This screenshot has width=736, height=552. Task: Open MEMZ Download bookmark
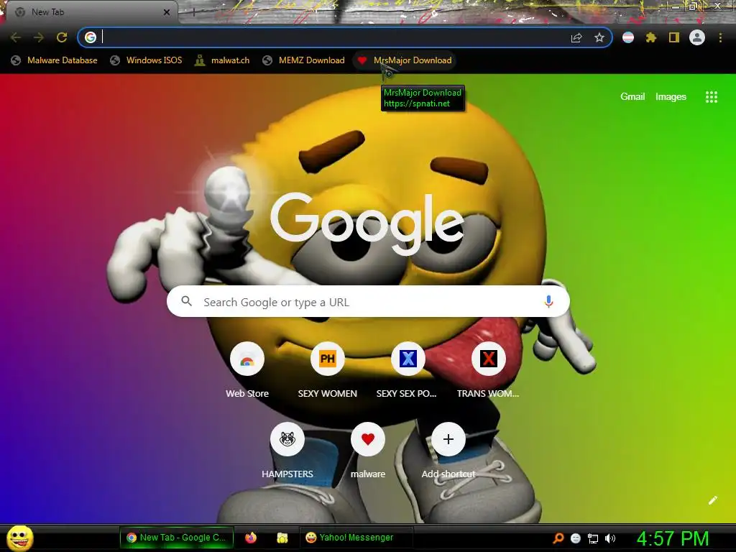tap(304, 60)
